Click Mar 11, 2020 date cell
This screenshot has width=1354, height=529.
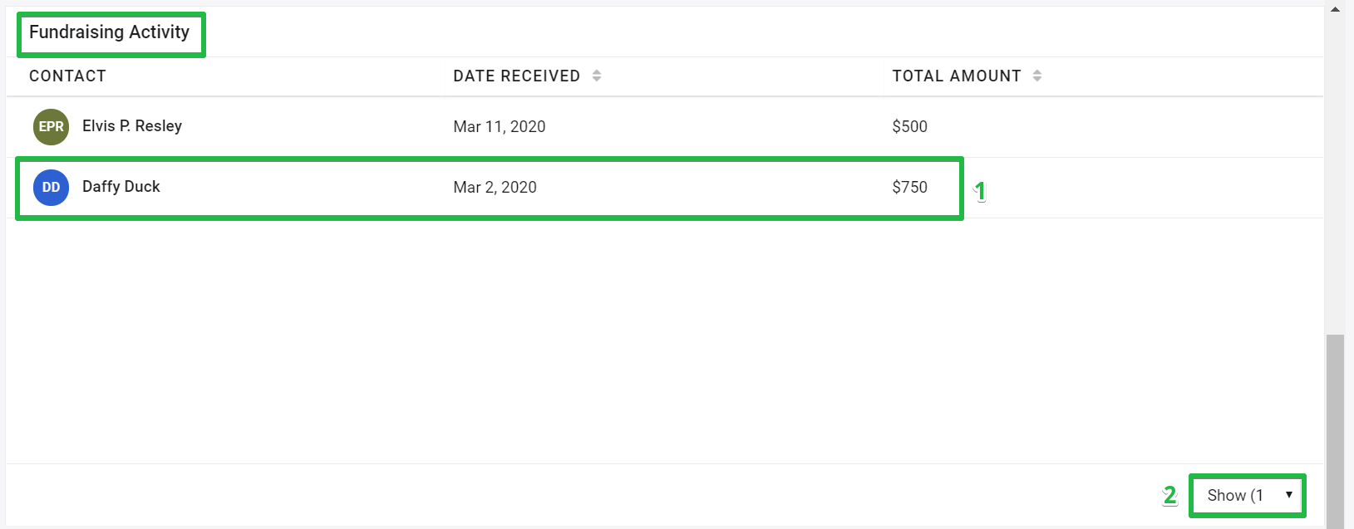tap(500, 127)
